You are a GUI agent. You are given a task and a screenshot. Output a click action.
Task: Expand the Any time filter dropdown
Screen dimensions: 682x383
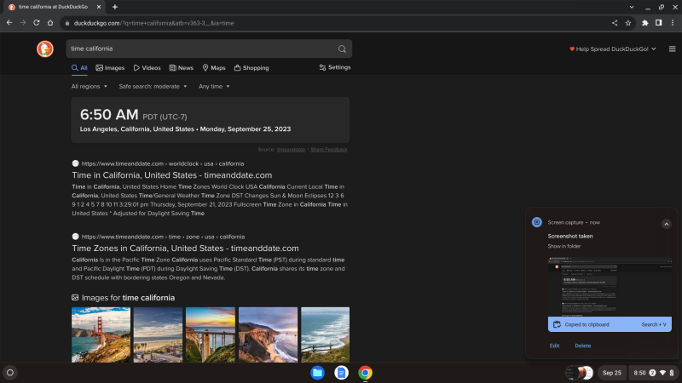[214, 86]
